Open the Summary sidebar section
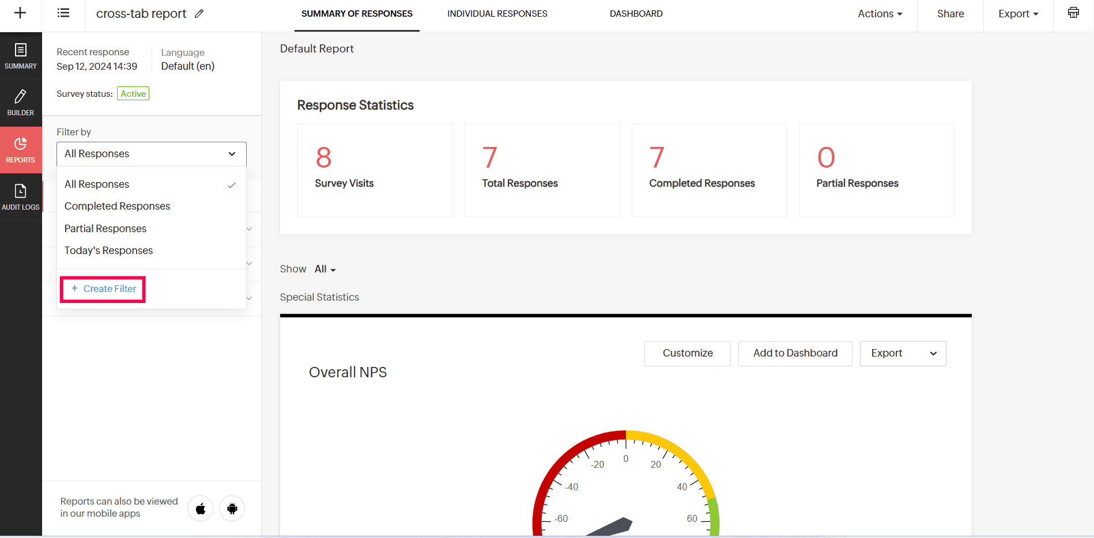 [21, 56]
